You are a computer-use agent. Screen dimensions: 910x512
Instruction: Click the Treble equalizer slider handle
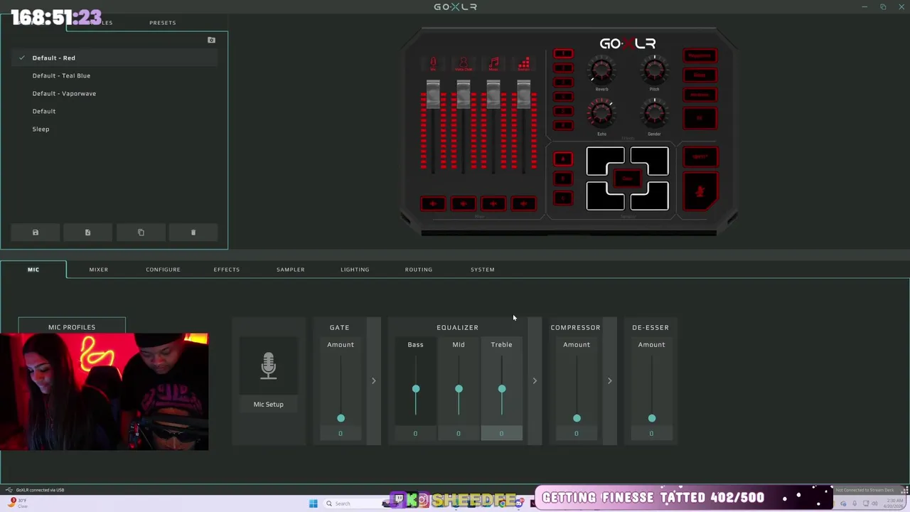pos(502,389)
